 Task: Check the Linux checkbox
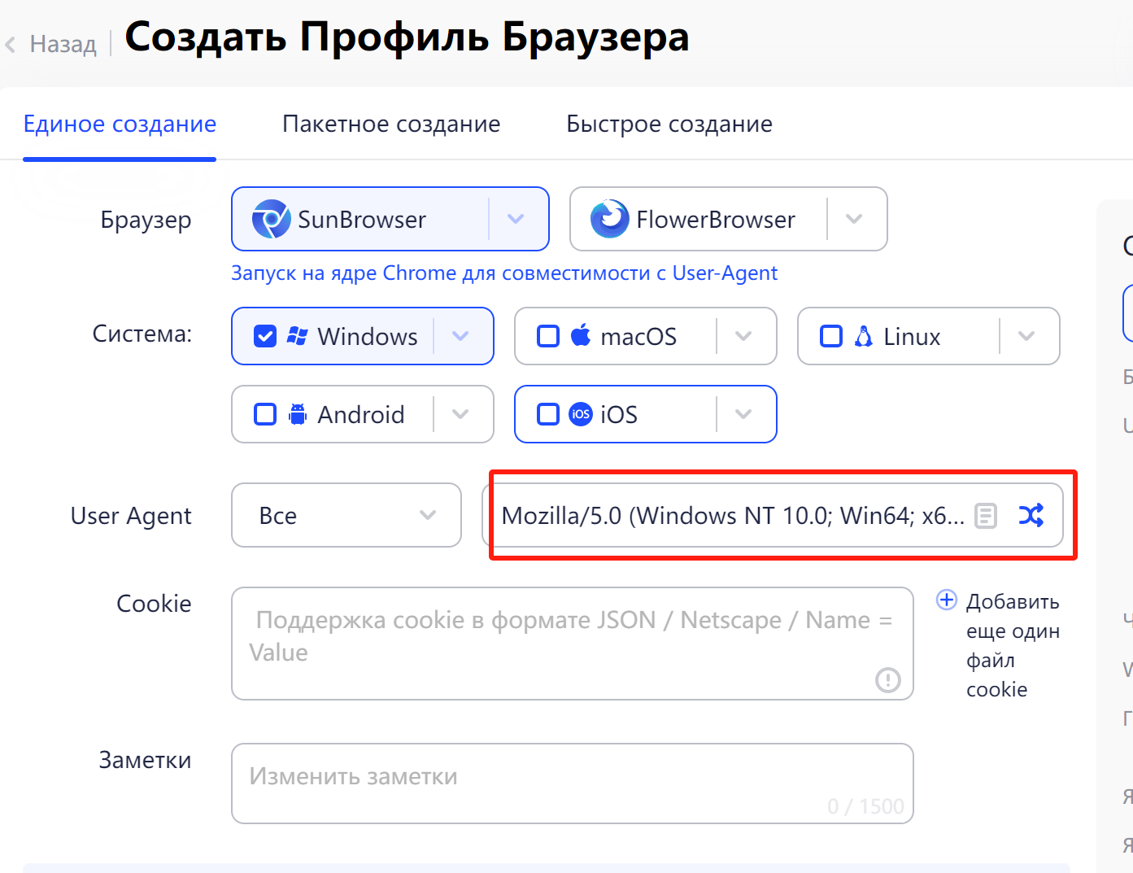pos(831,336)
